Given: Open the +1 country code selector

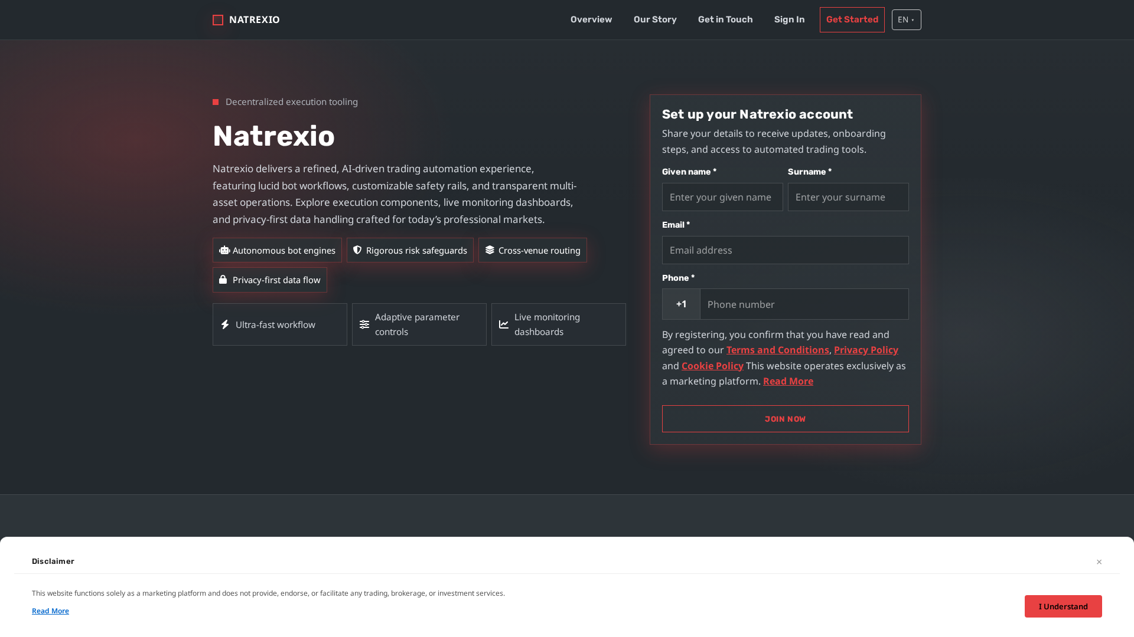Looking at the screenshot, I should click(681, 304).
